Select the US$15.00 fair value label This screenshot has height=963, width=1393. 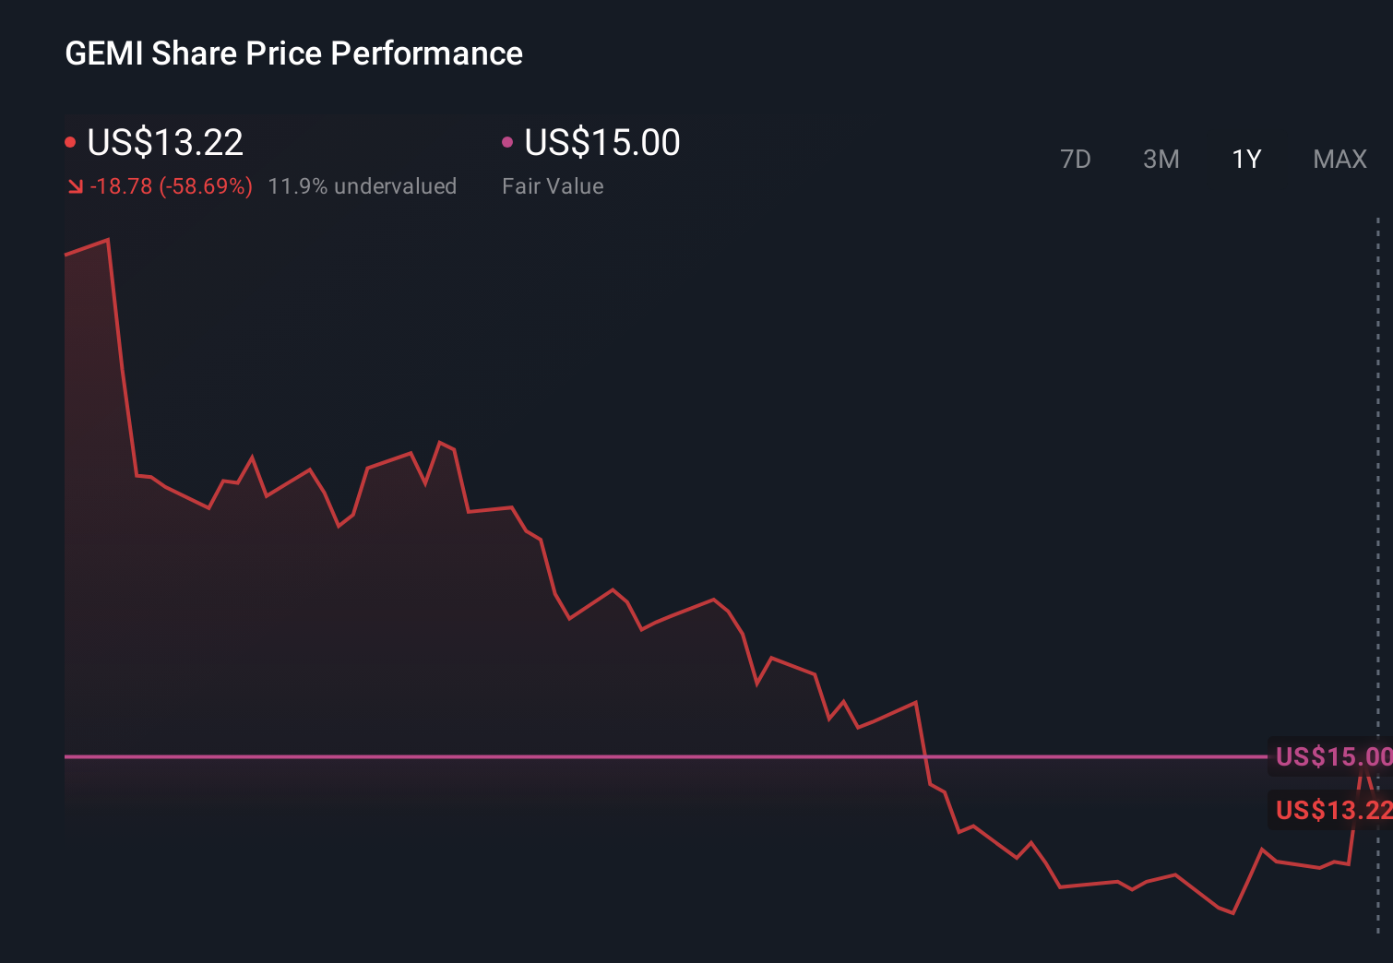(x=601, y=143)
